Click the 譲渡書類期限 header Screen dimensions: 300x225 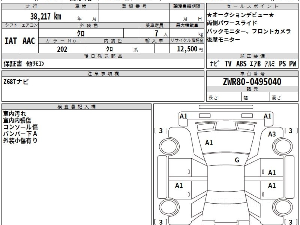[x=186, y=6]
